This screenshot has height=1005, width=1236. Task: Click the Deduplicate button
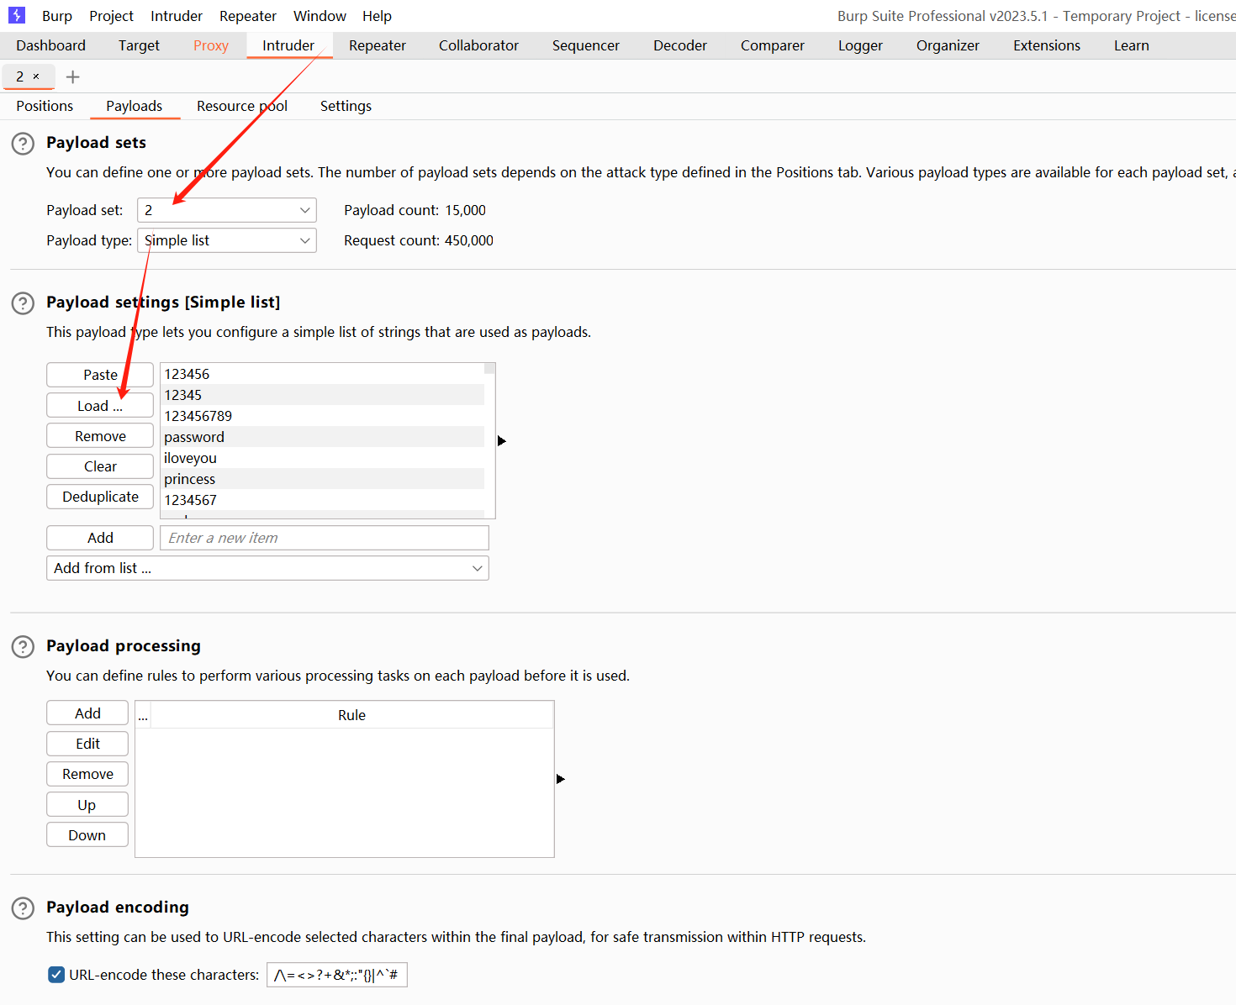(x=100, y=497)
